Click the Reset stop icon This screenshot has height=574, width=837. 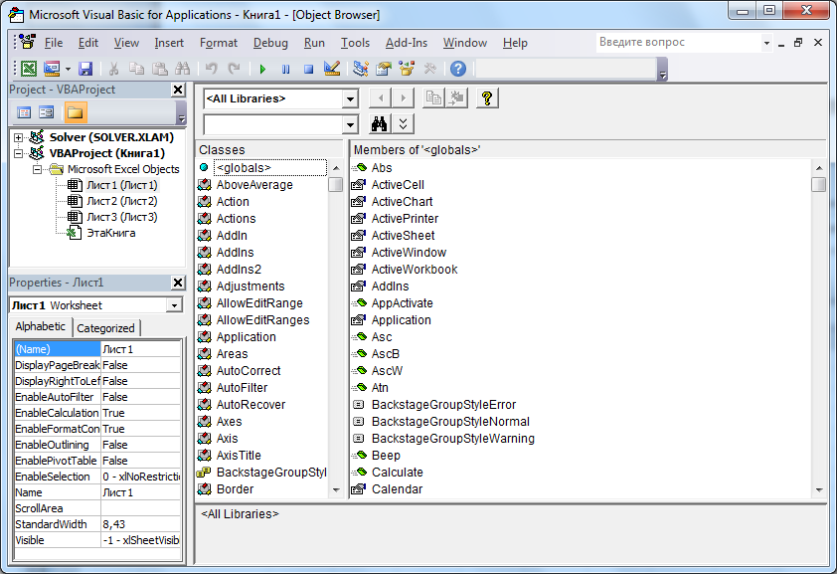[308, 69]
